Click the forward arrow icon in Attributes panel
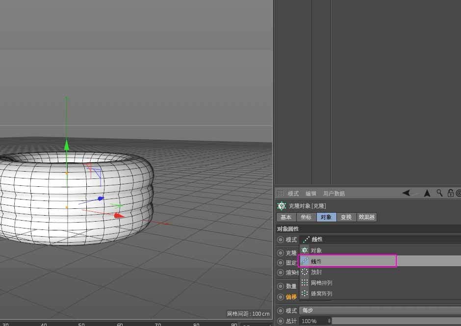 pyautogui.click(x=426, y=193)
